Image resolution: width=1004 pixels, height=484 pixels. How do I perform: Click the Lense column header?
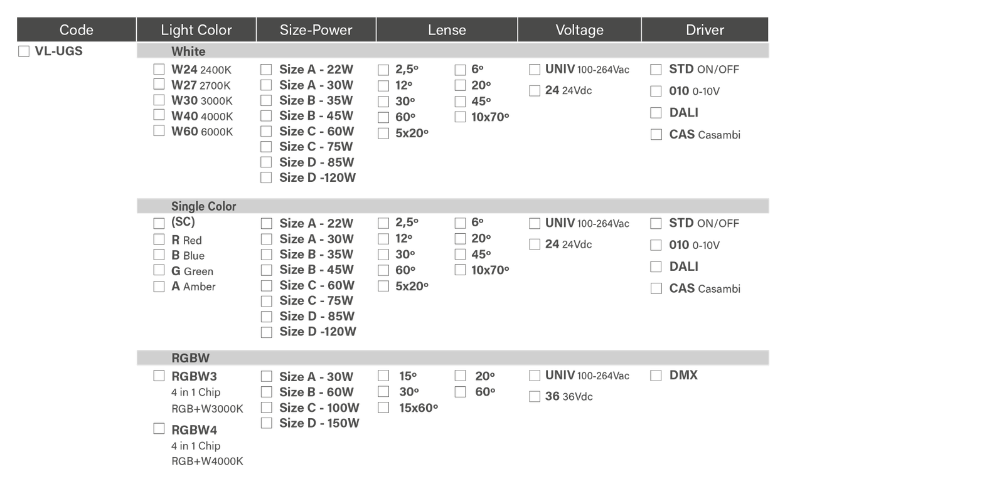coord(447,29)
